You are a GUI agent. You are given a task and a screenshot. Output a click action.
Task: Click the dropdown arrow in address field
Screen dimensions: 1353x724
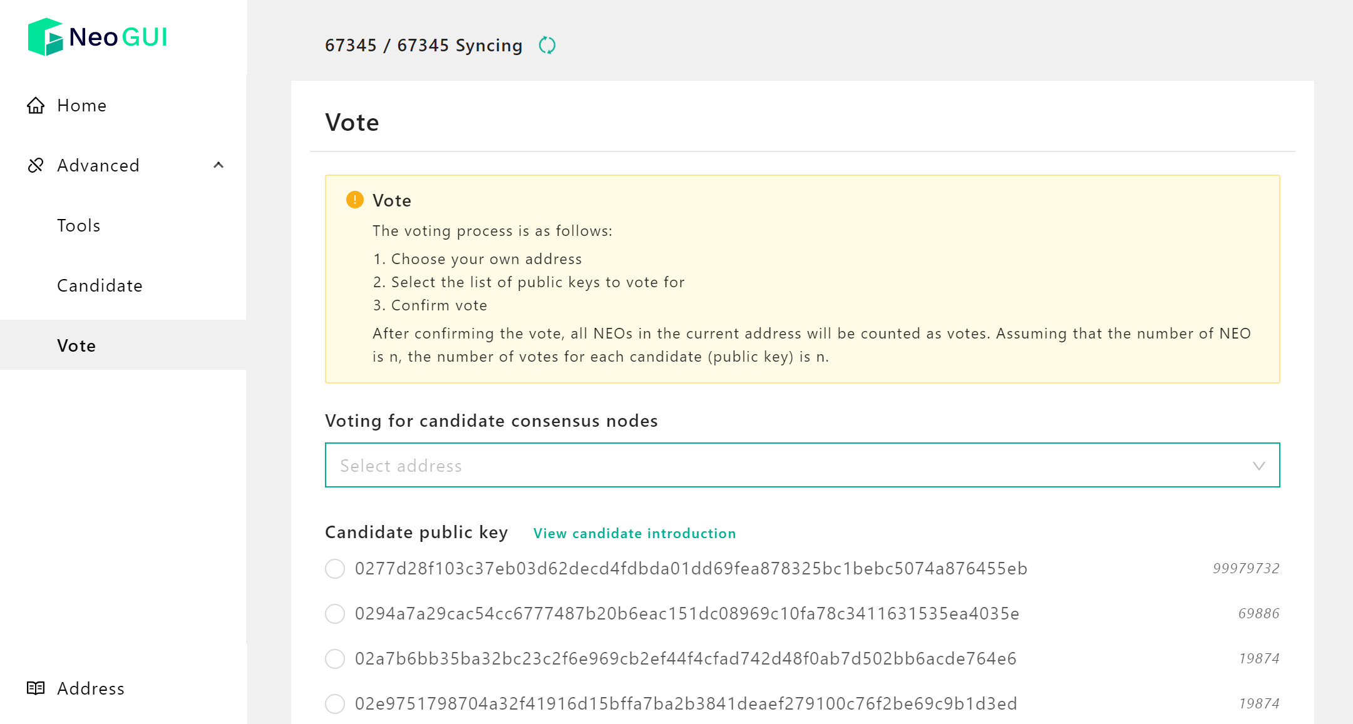[x=1259, y=466]
